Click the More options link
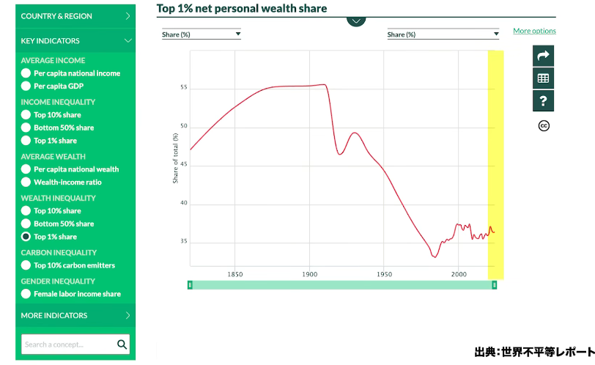The height and width of the screenshot is (365, 595). [x=534, y=31]
